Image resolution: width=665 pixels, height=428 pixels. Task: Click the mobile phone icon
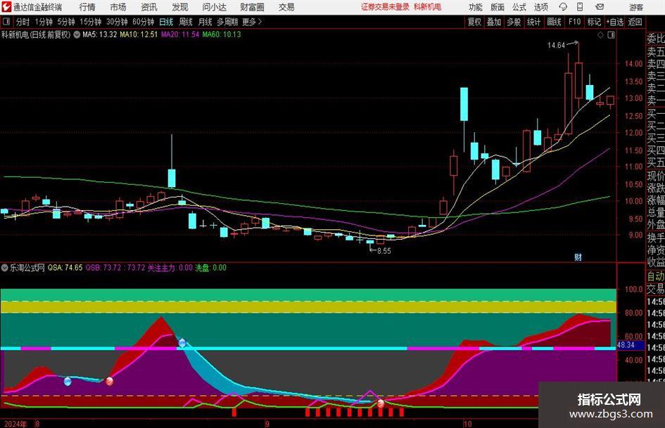[x=580, y=7]
